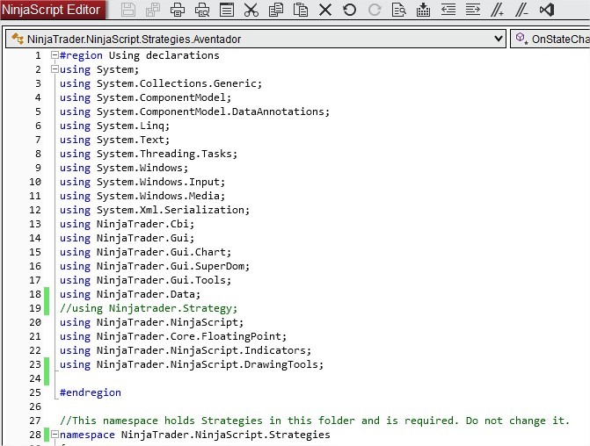Click the Delete X icon

325,10
